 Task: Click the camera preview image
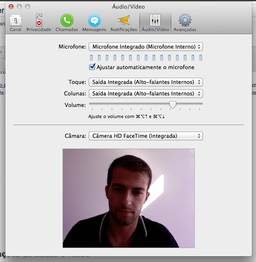tap(128, 198)
